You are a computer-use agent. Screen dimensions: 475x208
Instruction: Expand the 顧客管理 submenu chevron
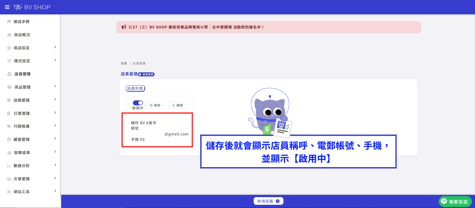point(55,139)
